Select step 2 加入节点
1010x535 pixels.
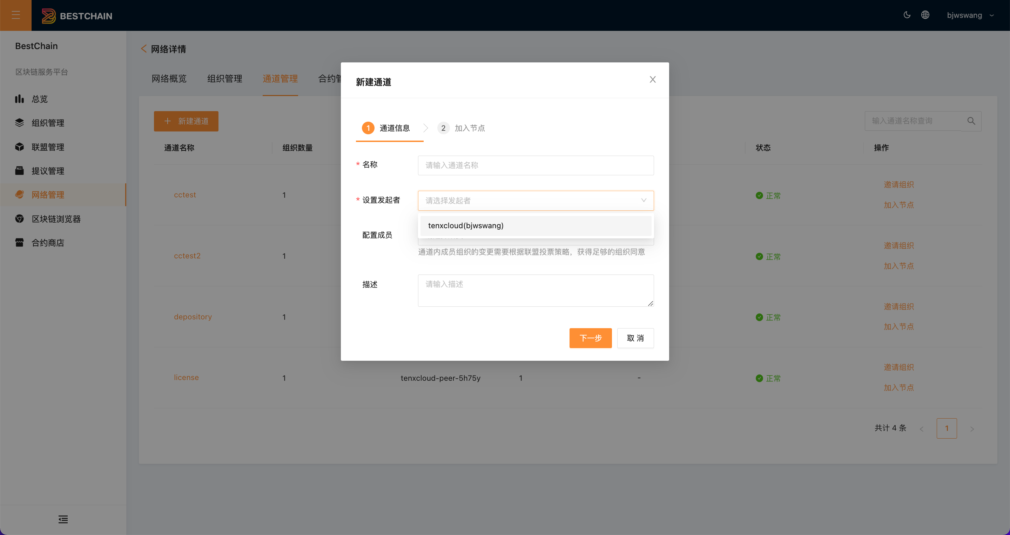pos(462,128)
